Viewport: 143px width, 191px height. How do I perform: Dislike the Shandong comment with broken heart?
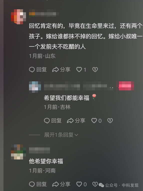click(x=95, y=70)
